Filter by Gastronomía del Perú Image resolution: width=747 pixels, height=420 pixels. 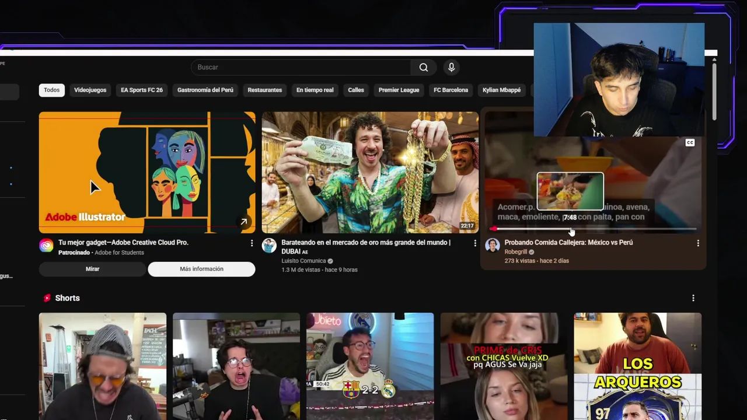pyautogui.click(x=205, y=90)
